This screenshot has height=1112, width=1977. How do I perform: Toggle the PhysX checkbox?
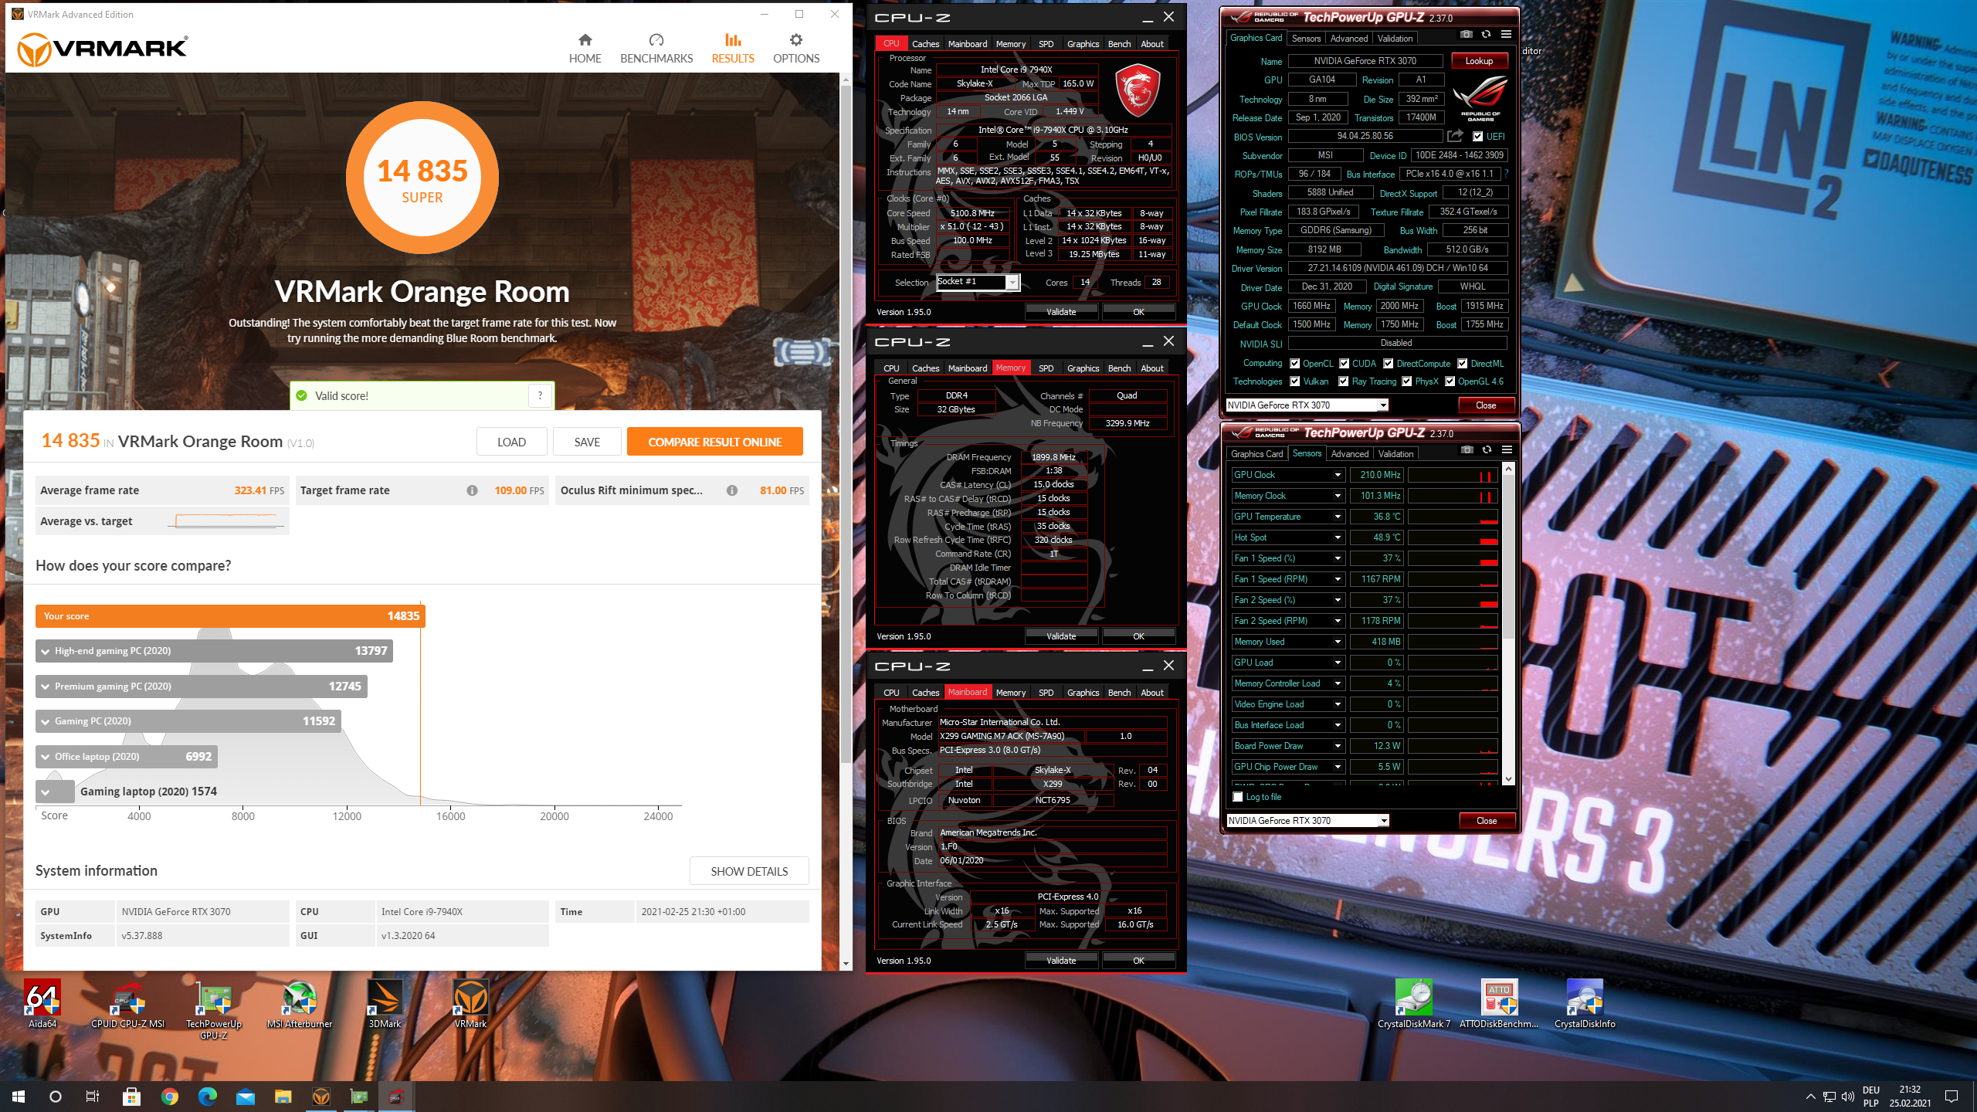[x=1407, y=381]
